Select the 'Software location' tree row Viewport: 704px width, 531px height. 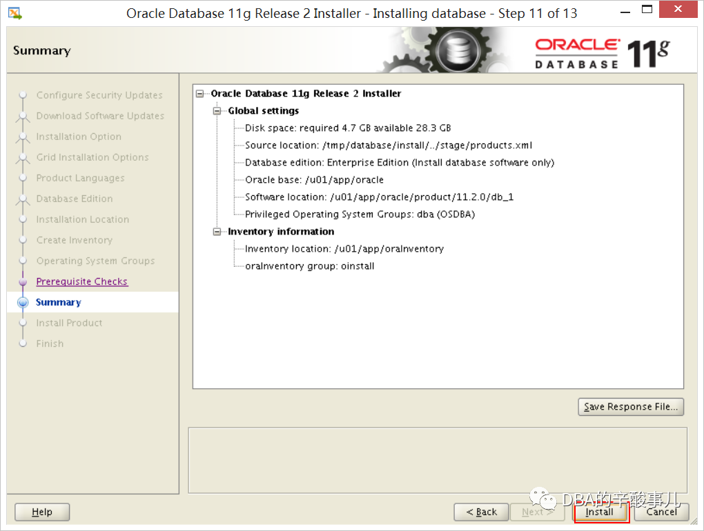[x=380, y=197]
